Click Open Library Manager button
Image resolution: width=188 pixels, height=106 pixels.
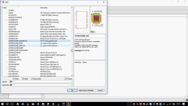click(86, 90)
